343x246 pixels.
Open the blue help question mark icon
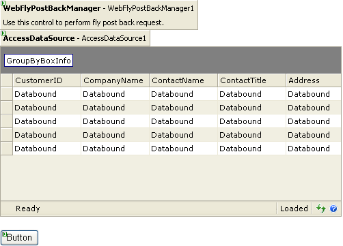click(333, 209)
